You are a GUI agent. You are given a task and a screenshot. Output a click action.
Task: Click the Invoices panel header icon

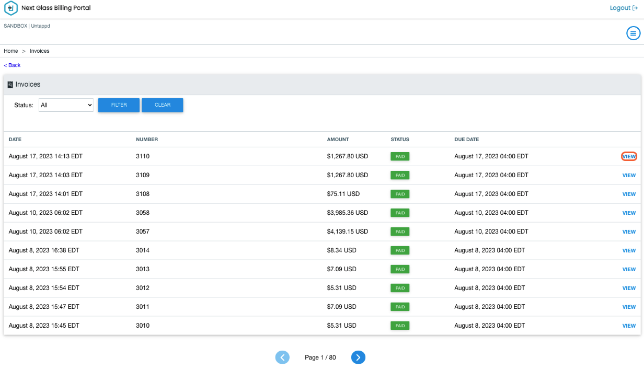coord(10,85)
